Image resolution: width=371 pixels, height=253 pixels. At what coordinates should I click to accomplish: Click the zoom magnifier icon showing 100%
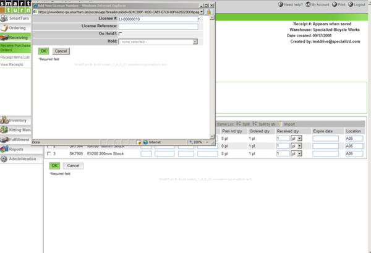pos(191,142)
